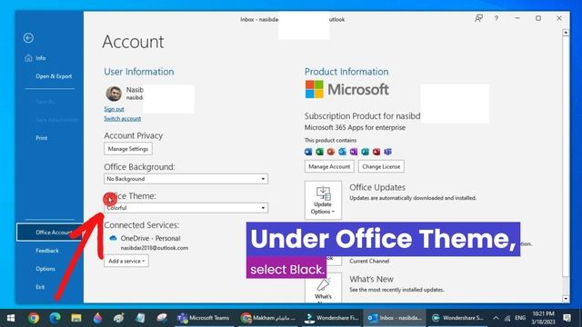Screen dimensions: 582x327
Task: Click the Teams product icon
Action: 388,152
